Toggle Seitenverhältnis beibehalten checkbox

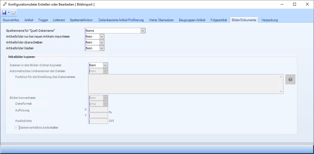pyautogui.click(x=17, y=128)
